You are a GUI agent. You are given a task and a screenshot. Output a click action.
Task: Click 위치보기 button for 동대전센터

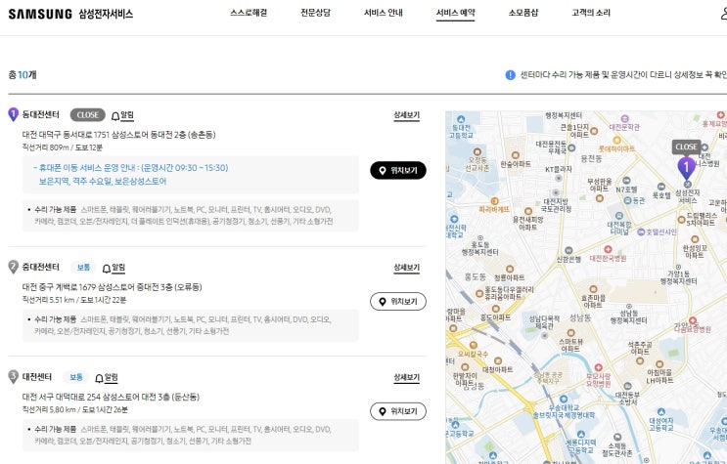pyautogui.click(x=398, y=170)
